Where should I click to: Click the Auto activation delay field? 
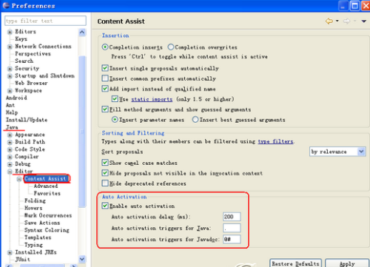pos(232,217)
